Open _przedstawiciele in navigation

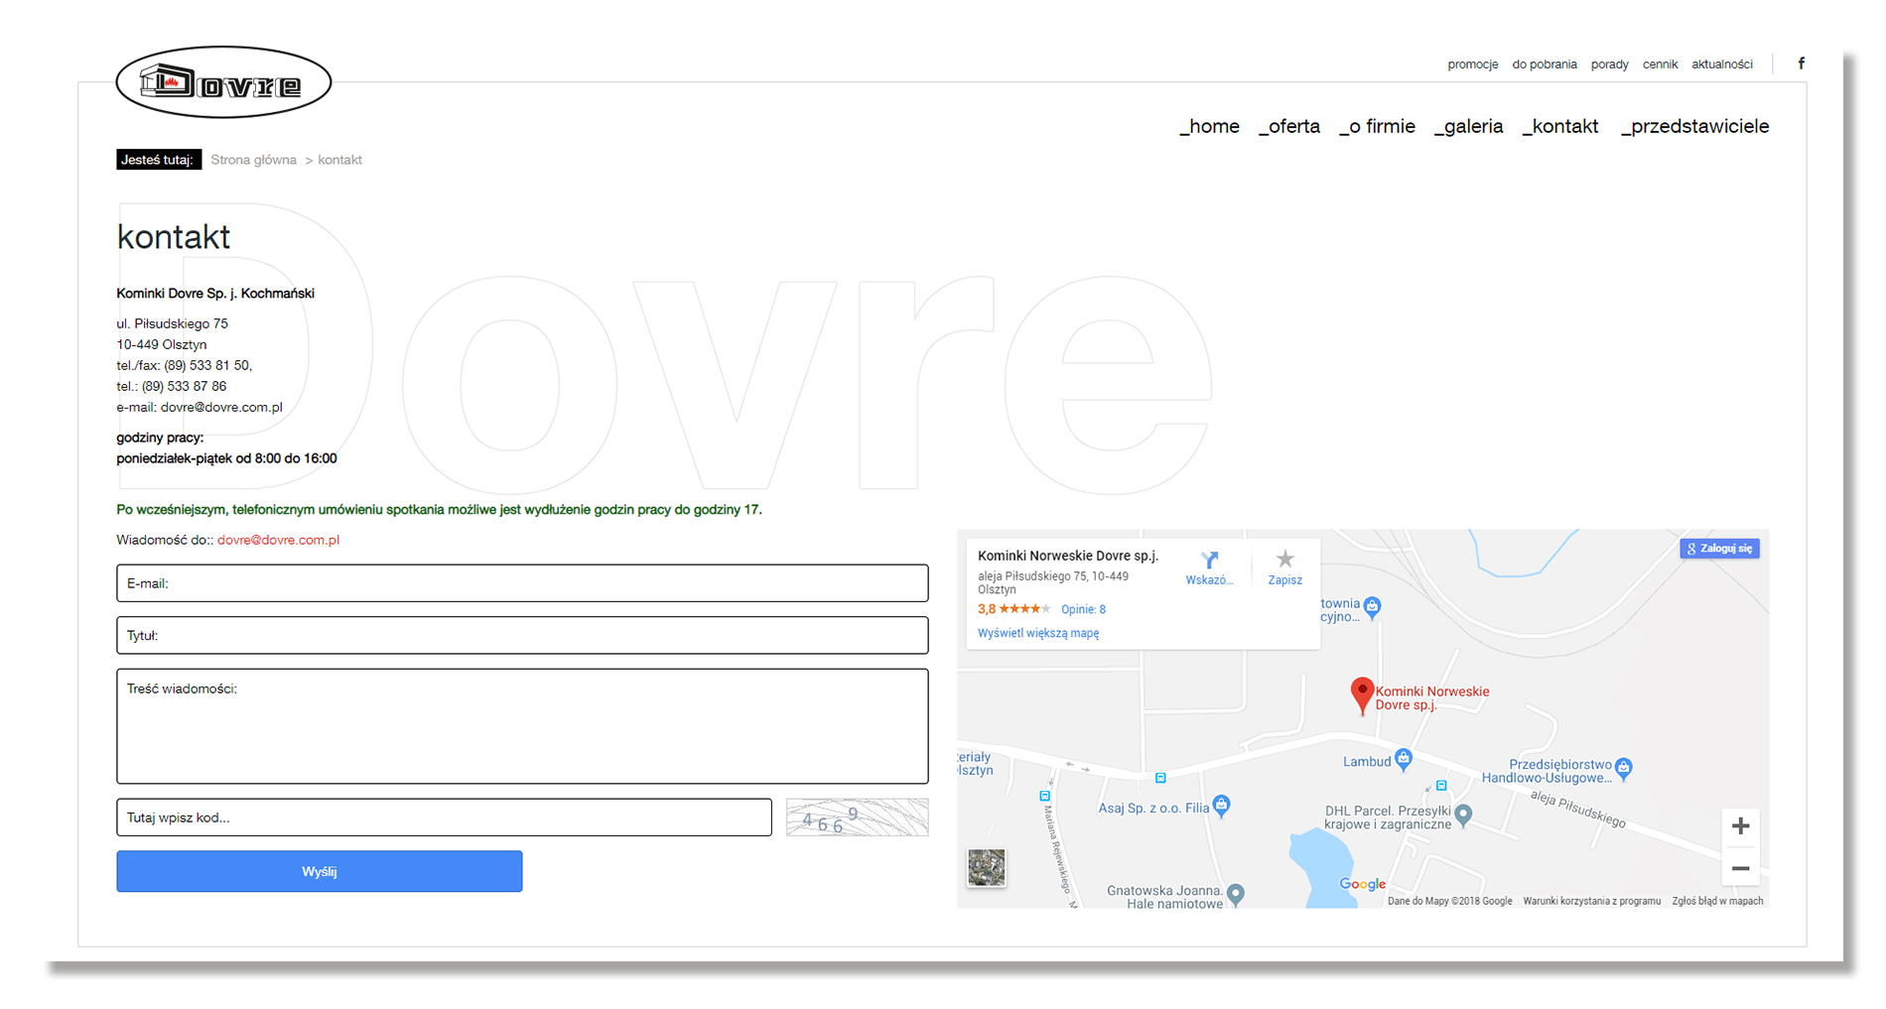[1694, 126]
